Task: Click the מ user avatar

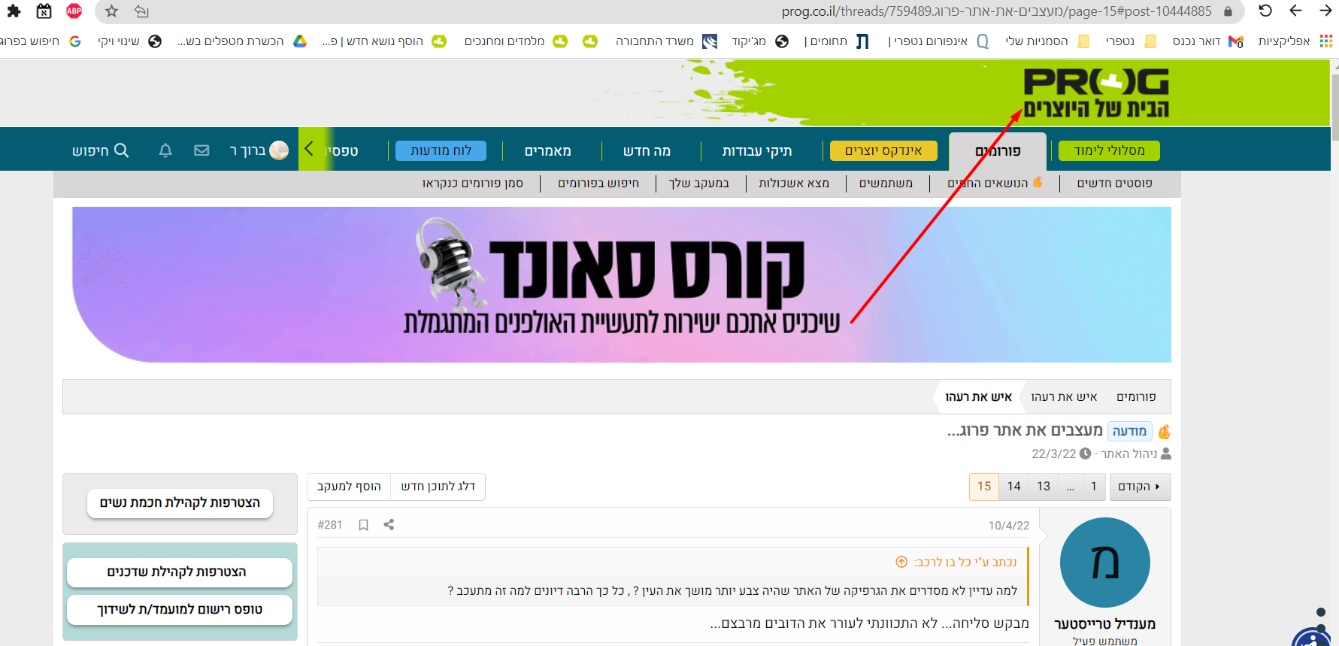Action: click(x=1104, y=563)
